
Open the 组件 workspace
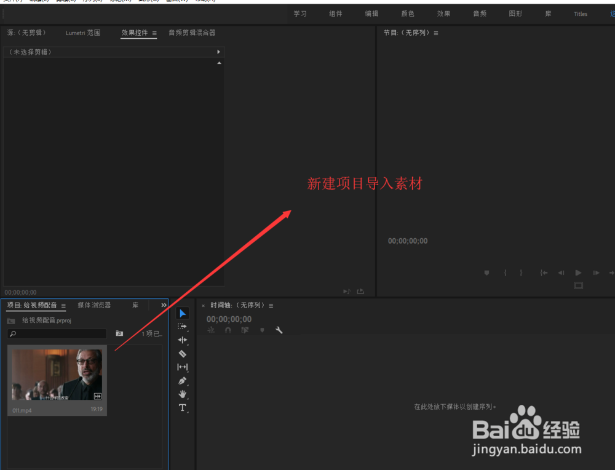click(x=336, y=14)
